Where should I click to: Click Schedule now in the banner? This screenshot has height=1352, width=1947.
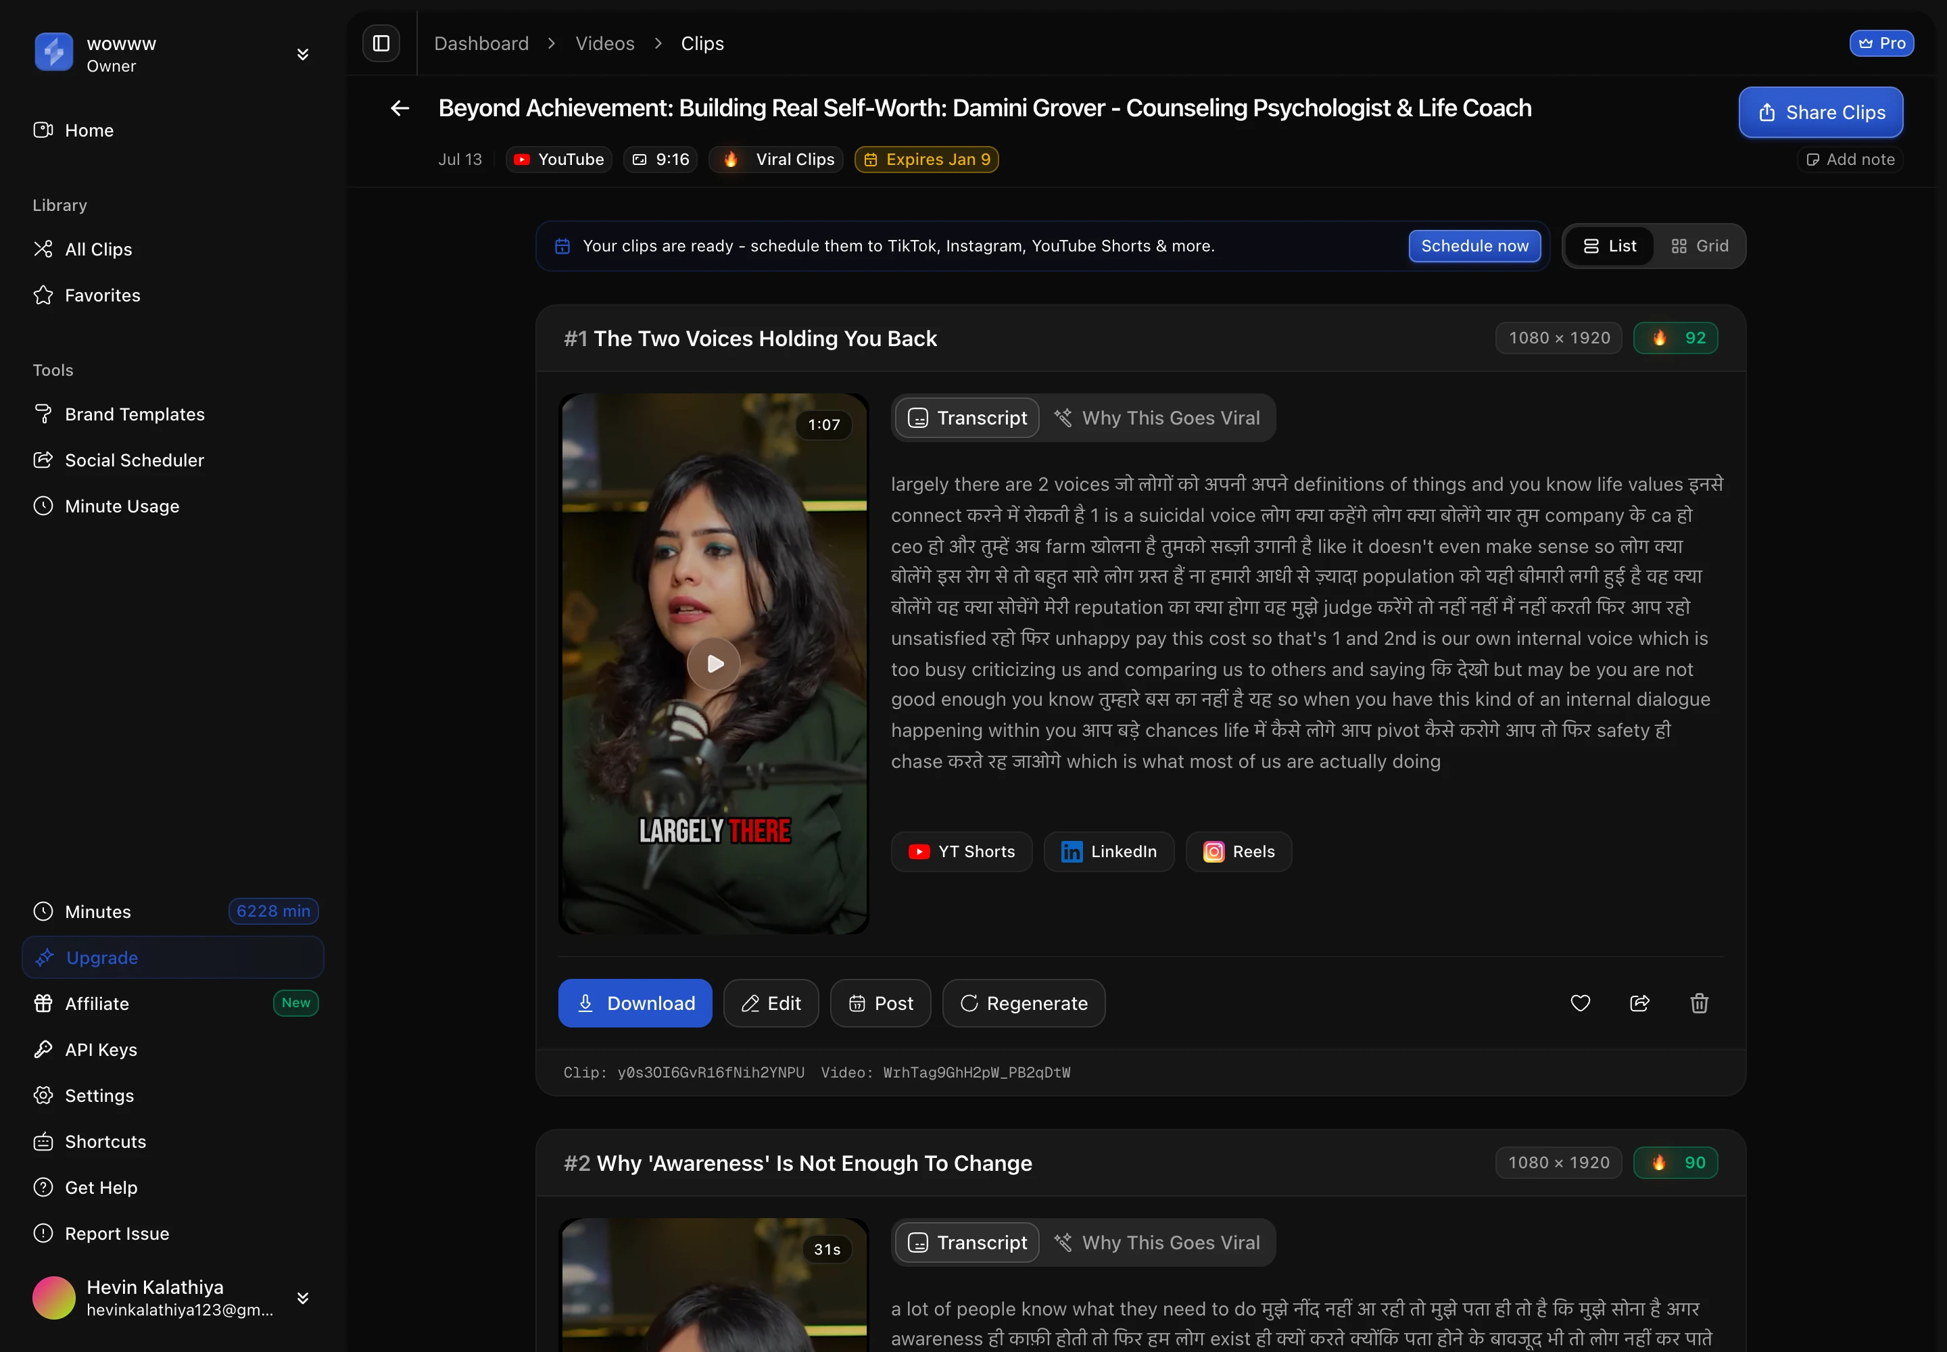[x=1474, y=245]
